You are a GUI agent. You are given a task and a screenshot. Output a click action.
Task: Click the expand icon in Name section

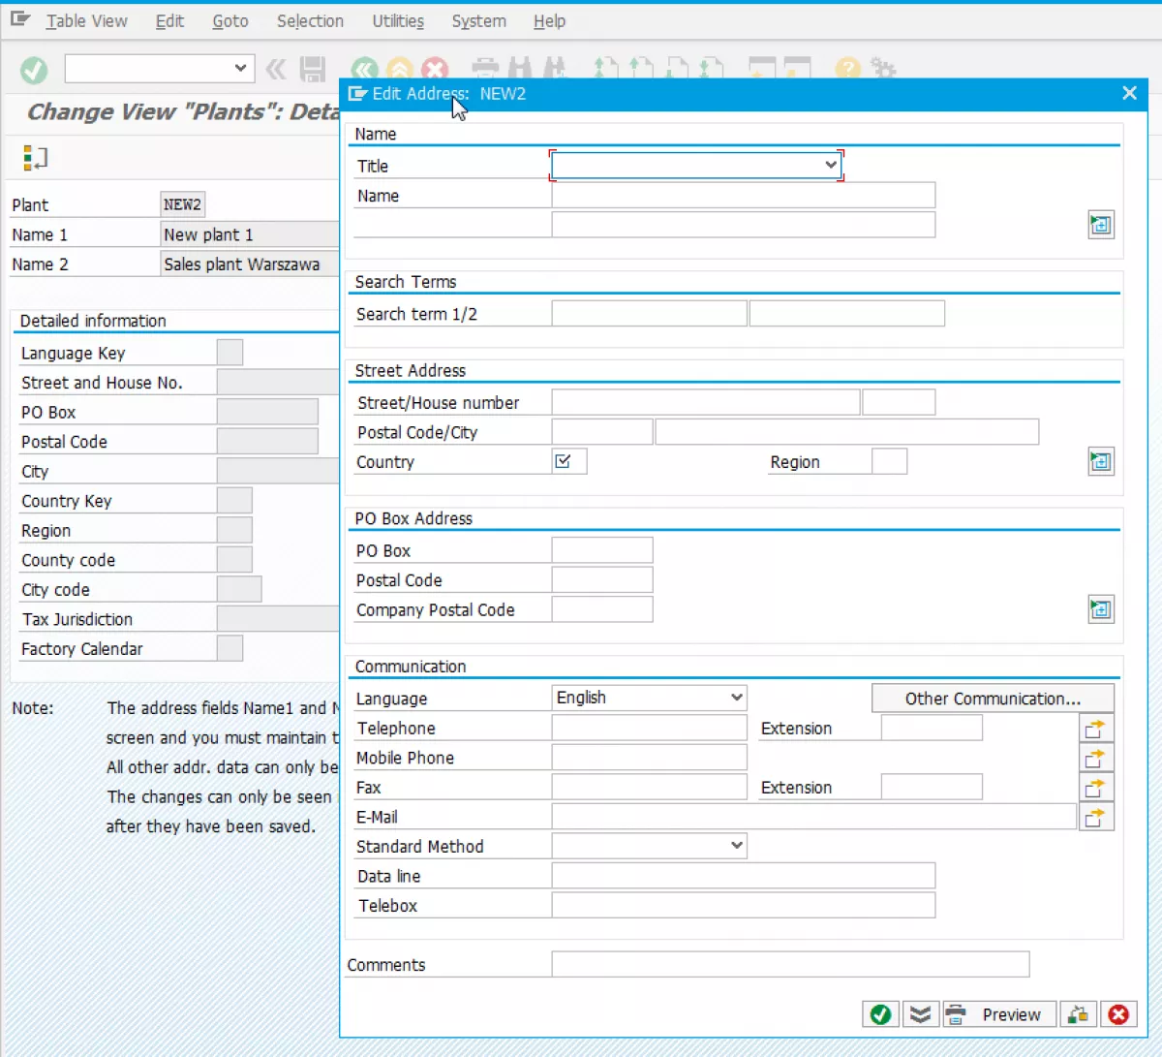(1101, 225)
